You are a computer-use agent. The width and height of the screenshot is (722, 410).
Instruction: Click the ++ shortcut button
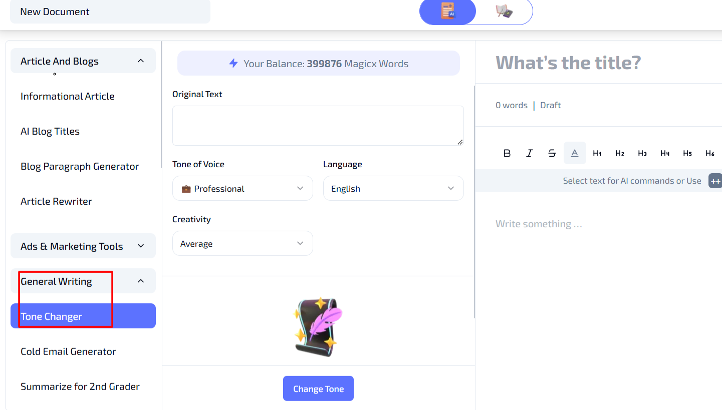tap(715, 181)
